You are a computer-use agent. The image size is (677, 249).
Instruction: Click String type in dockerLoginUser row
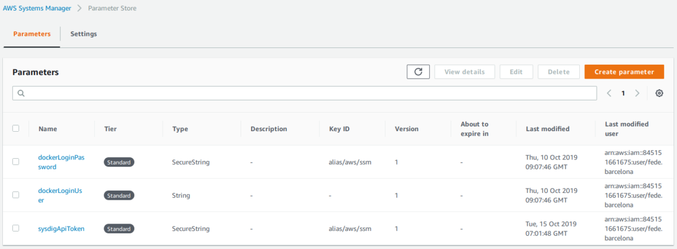[181, 196]
